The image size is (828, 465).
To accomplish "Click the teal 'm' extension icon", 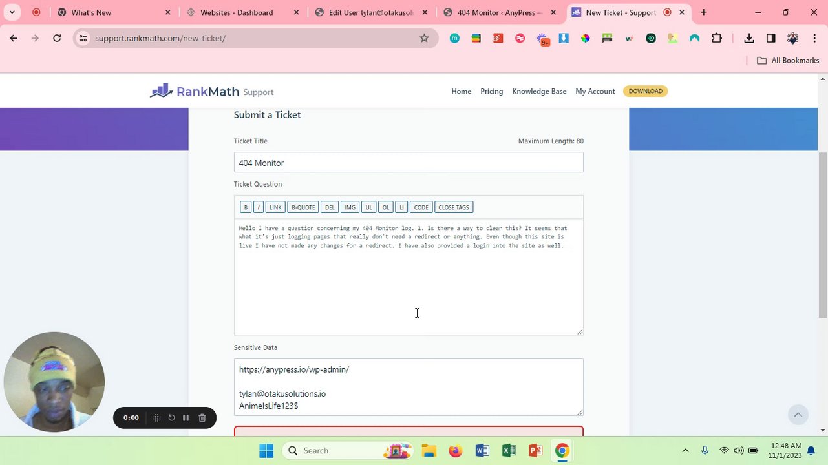I will pyautogui.click(x=454, y=38).
